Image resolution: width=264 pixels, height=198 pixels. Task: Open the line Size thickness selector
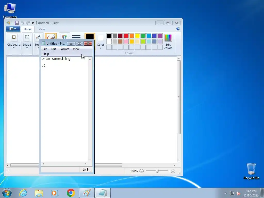click(76, 36)
